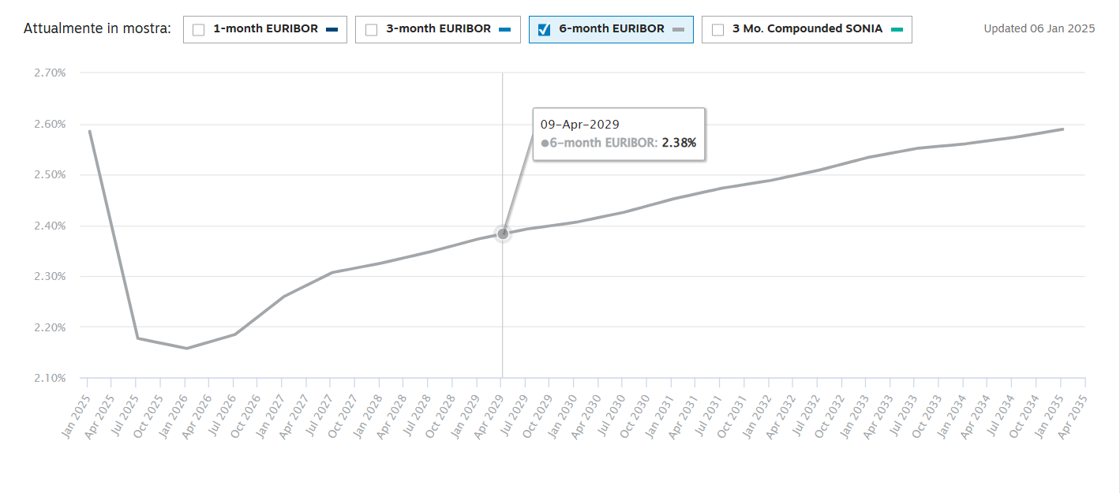Click the '2.70%' y-axis label
The width and height of the screenshot is (1120, 493).
[x=50, y=73]
